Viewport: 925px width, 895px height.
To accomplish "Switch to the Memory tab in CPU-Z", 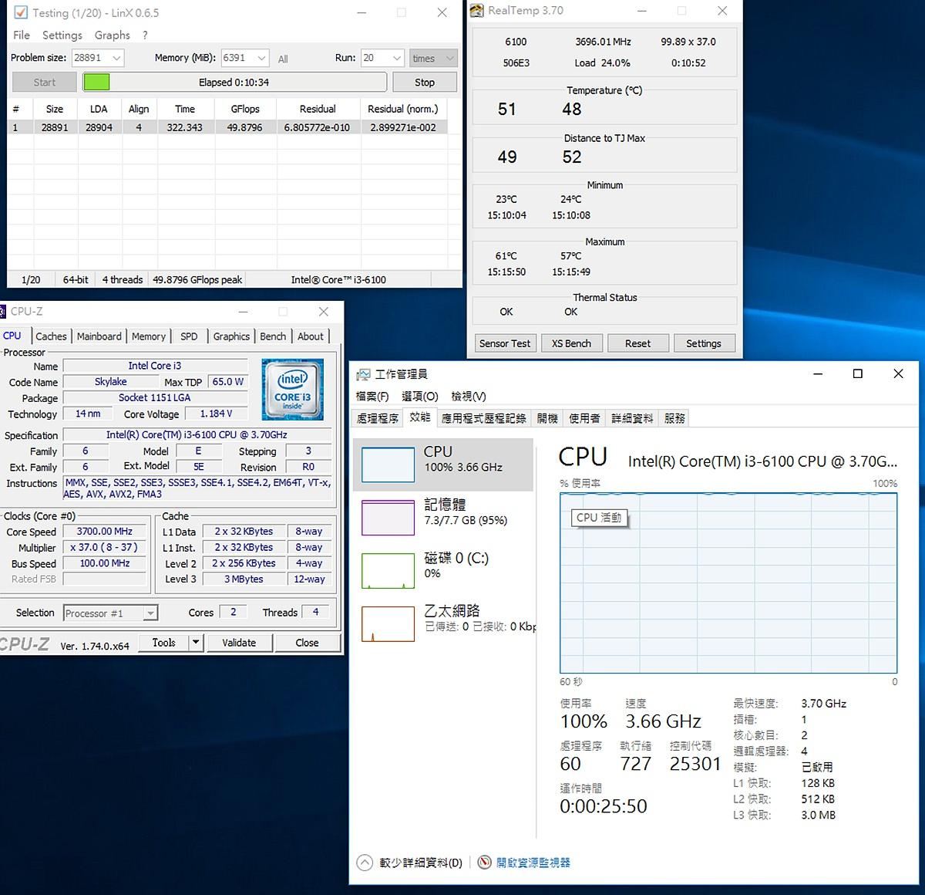I will coord(148,336).
